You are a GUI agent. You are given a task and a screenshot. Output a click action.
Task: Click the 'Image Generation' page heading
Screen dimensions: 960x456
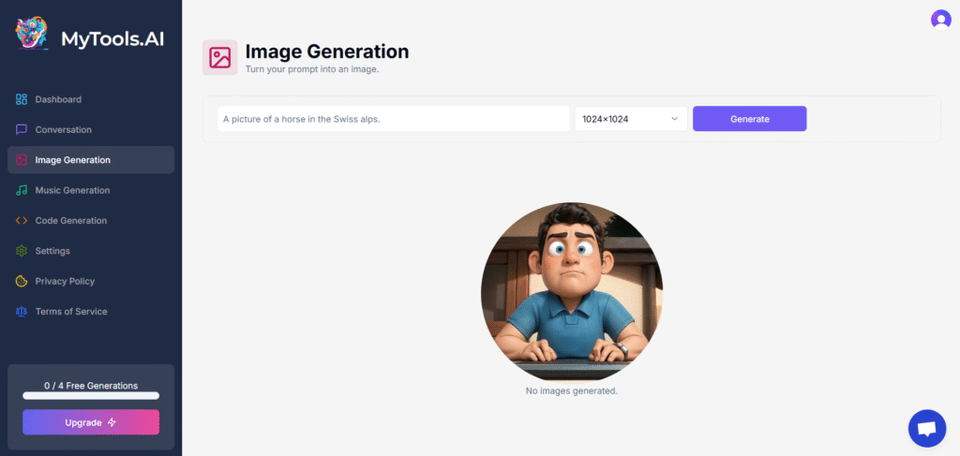pos(327,51)
